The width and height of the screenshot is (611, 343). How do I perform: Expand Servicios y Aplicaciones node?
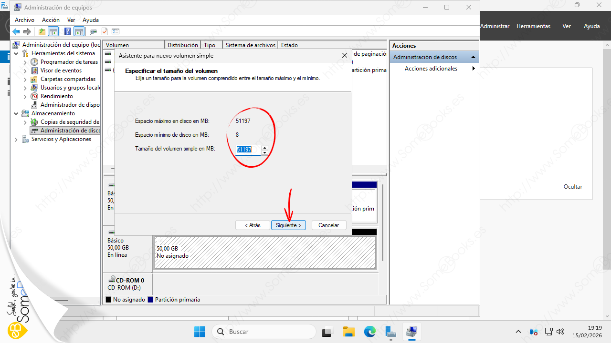click(x=17, y=140)
